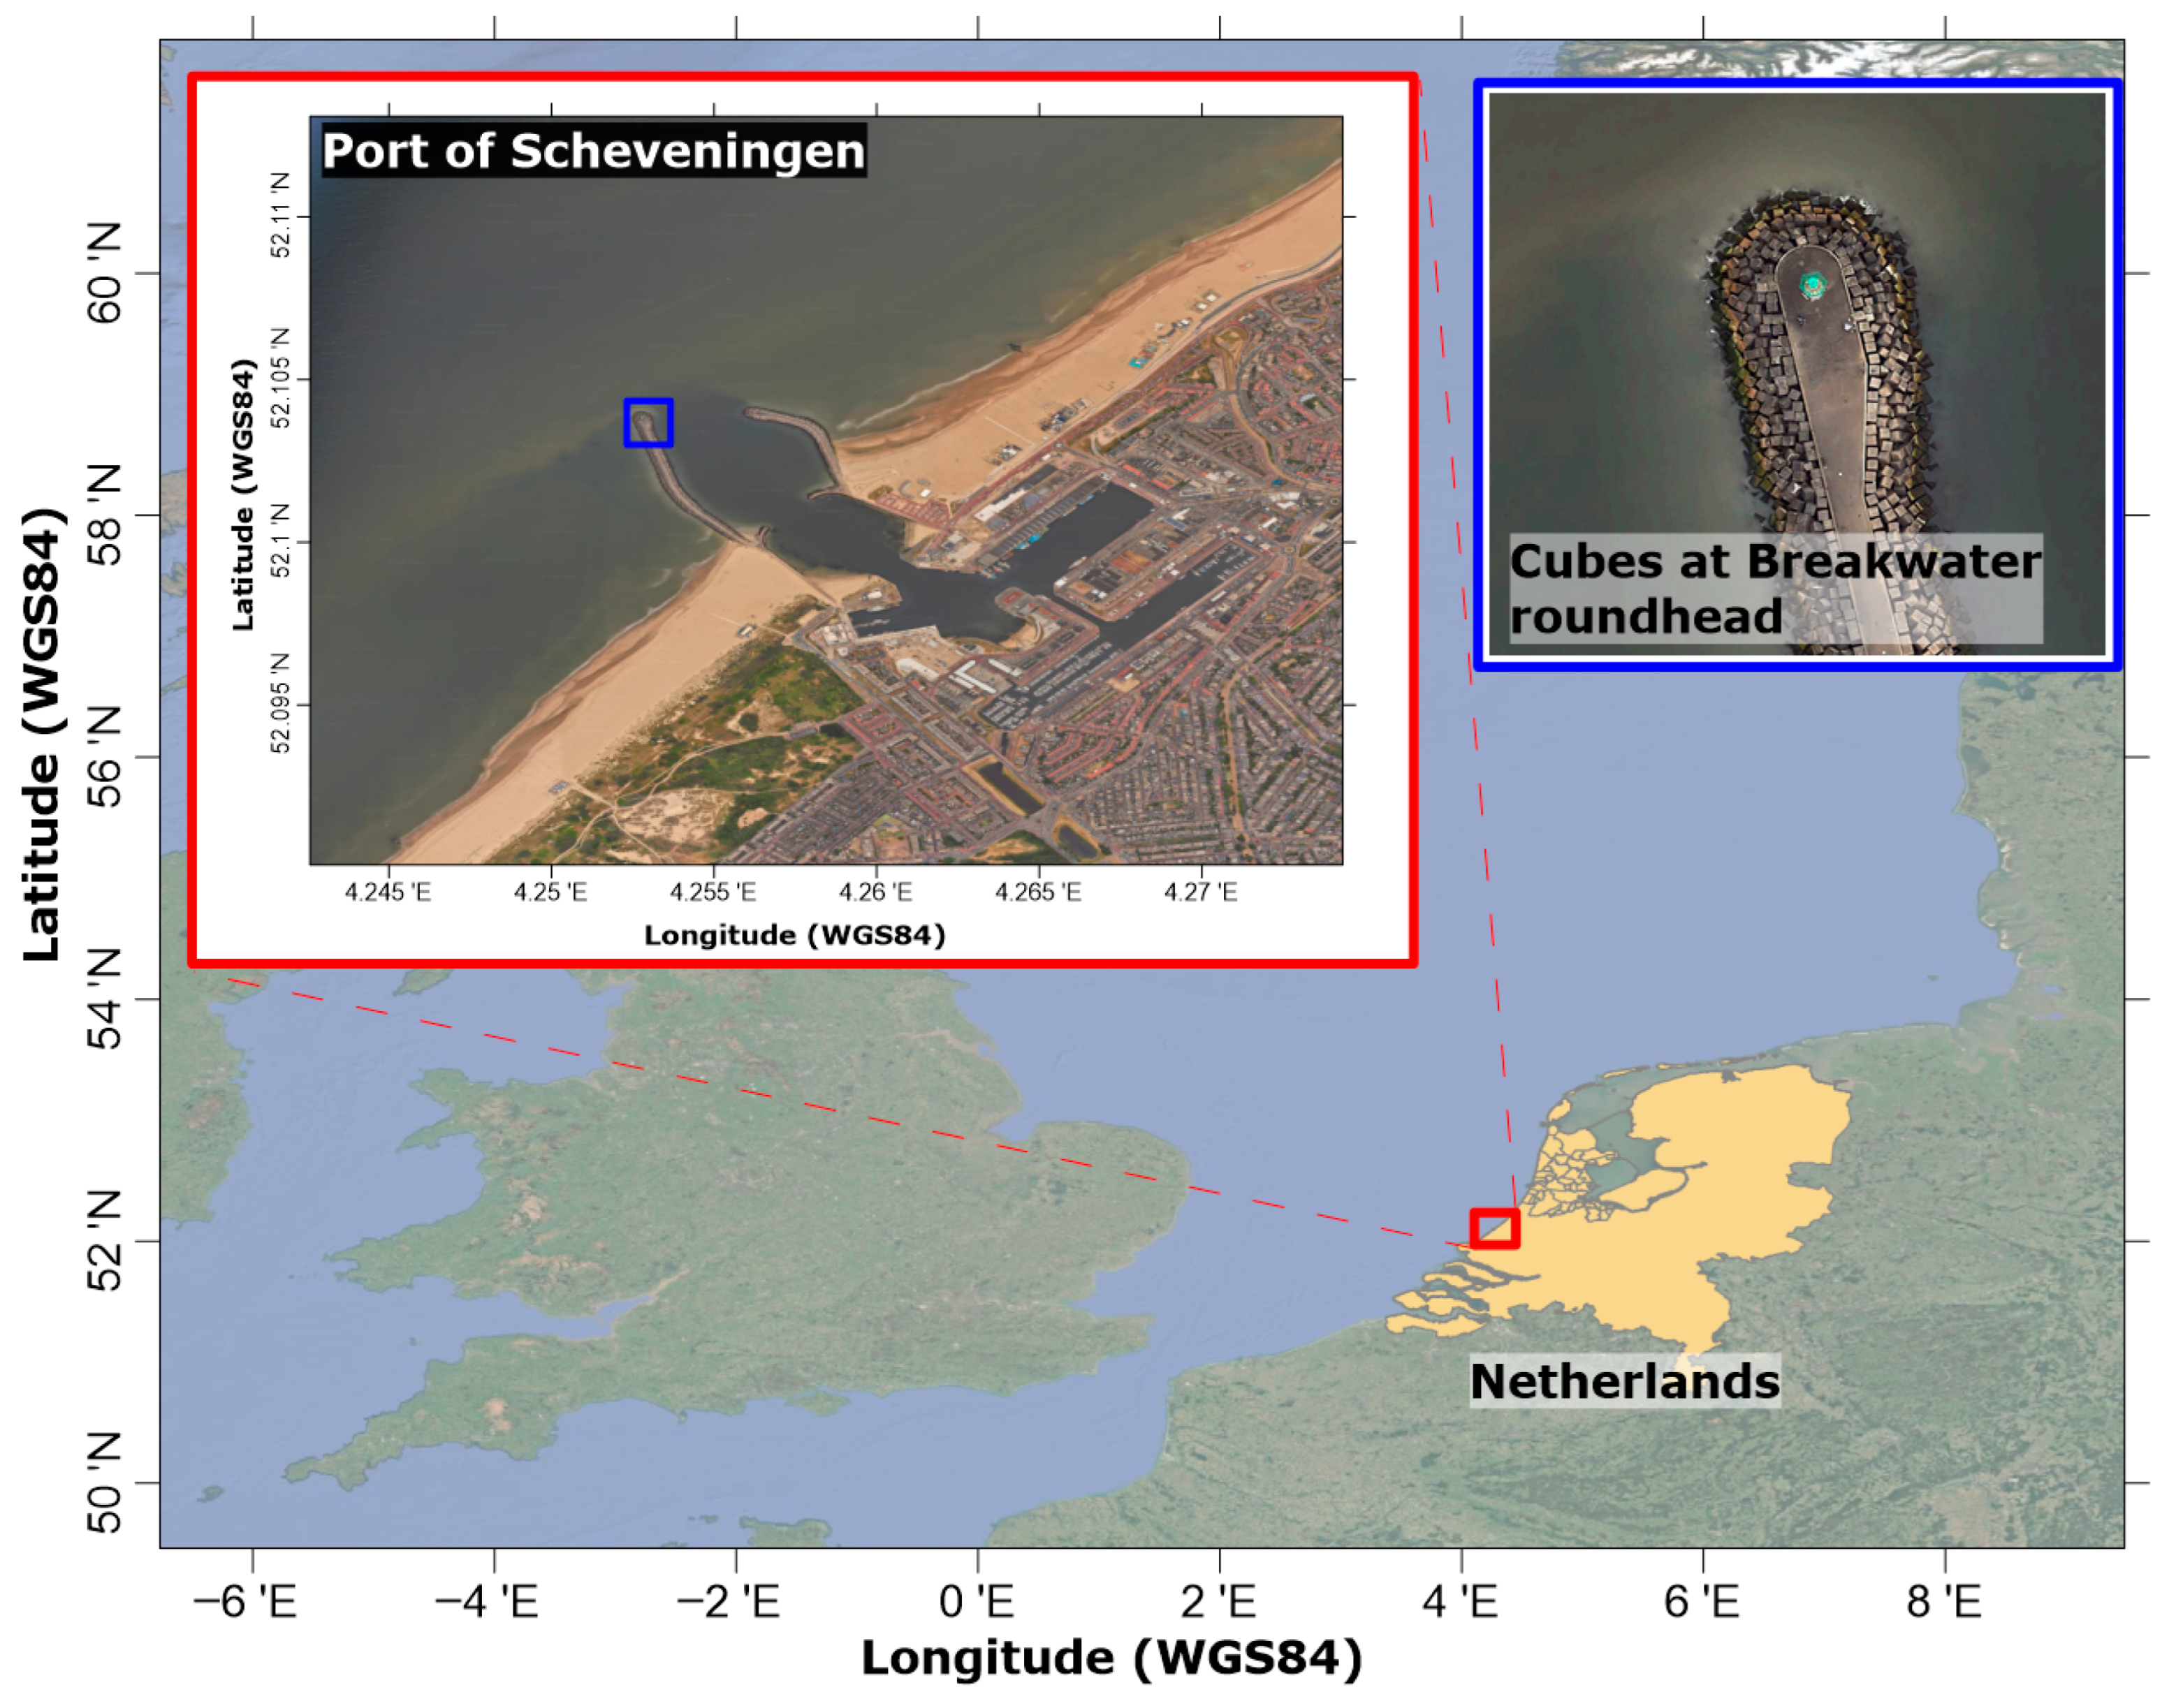Click the '8 °E' longitude tick label
Screen dimensions: 2183x1708
pyautogui.click(x=1944, y=1602)
